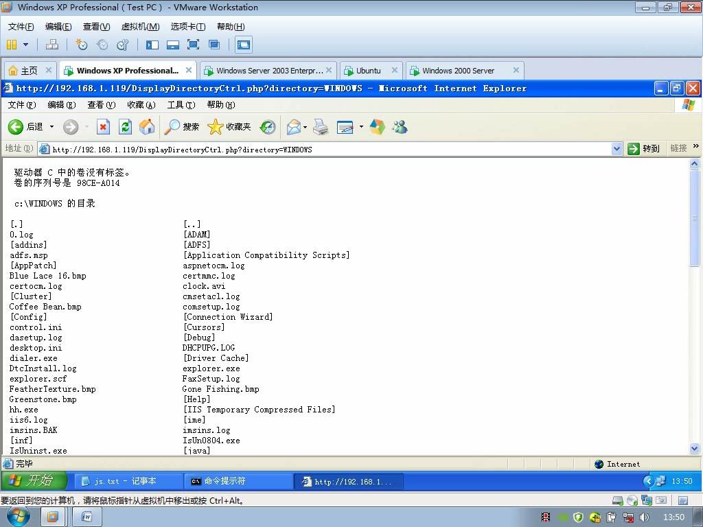Viewport: 703px width, 527px height.
Task: Expand IE 链接 links toolbar chevron
Action: click(696, 146)
